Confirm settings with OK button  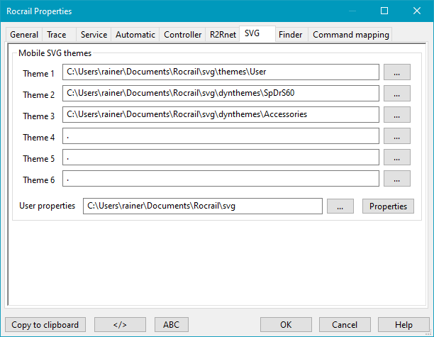click(285, 325)
